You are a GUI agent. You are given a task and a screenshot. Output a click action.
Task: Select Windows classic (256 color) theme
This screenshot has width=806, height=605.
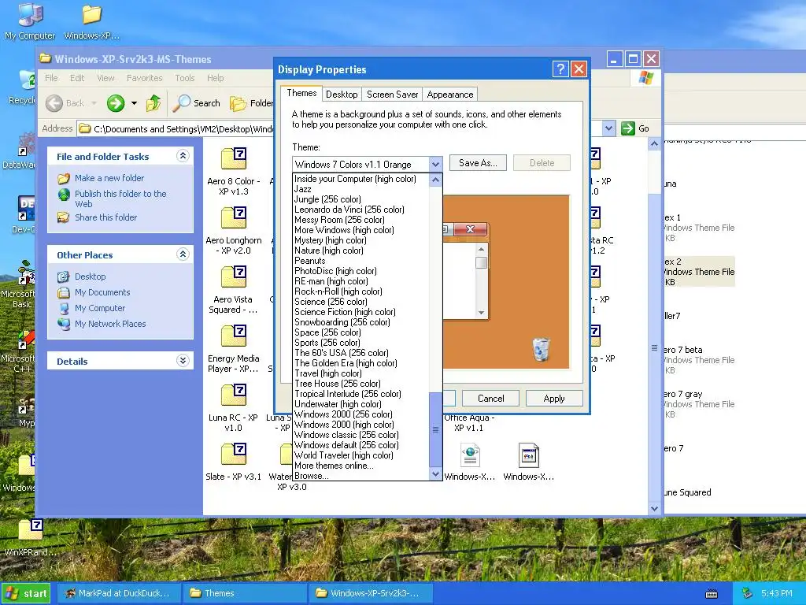360,435
